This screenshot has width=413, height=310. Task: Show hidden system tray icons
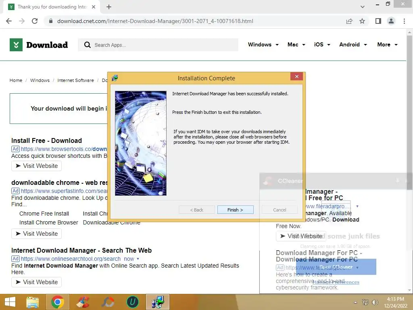pyautogui.click(x=355, y=302)
